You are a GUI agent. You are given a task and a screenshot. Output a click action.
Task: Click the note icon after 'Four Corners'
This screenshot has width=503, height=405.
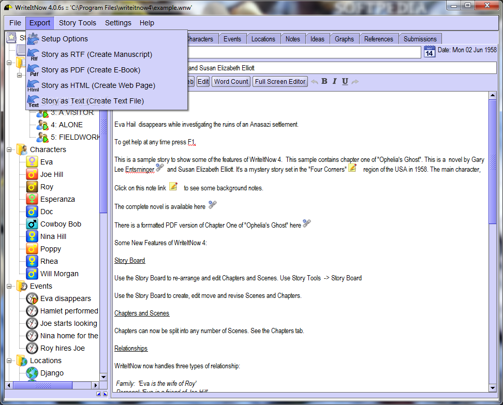coord(352,168)
